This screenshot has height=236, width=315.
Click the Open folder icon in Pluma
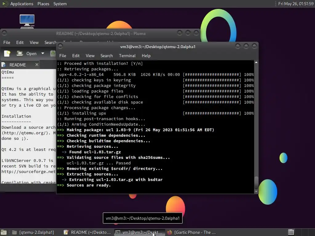point(20,53)
